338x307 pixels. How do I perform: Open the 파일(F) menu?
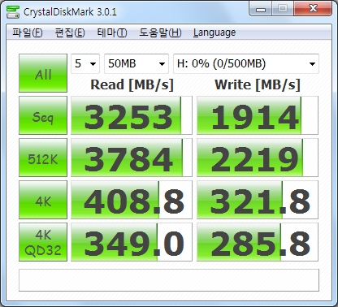tap(28, 32)
